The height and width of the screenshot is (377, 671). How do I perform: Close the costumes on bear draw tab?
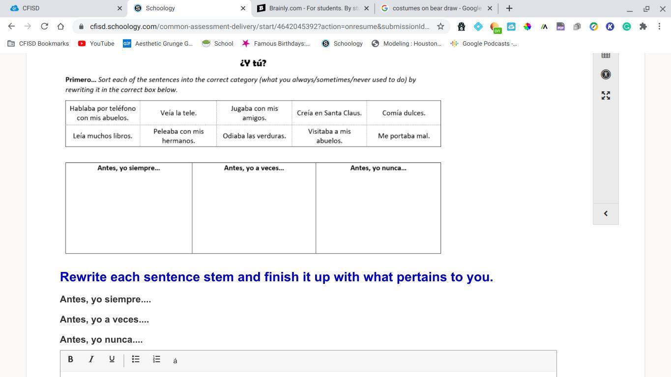[490, 8]
